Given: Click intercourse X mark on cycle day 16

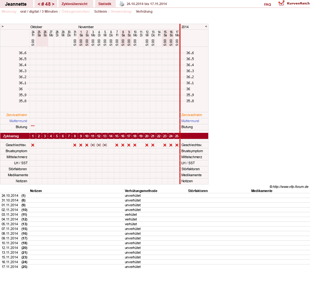Looking at the screenshot, I should coord(123,145).
